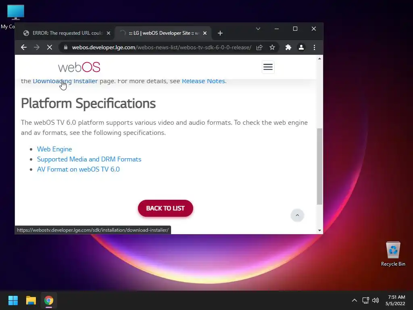Bookmark this page with the star icon
Screen dimensions: 413x310
[272, 48]
